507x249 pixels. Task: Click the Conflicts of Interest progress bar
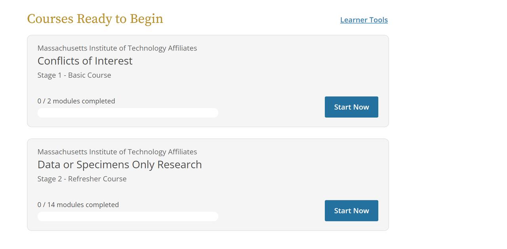click(128, 113)
